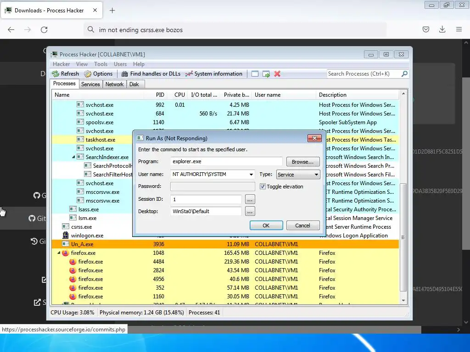This screenshot has width=470, height=352.
Task: Open System information graph icon
Action: coord(189,74)
